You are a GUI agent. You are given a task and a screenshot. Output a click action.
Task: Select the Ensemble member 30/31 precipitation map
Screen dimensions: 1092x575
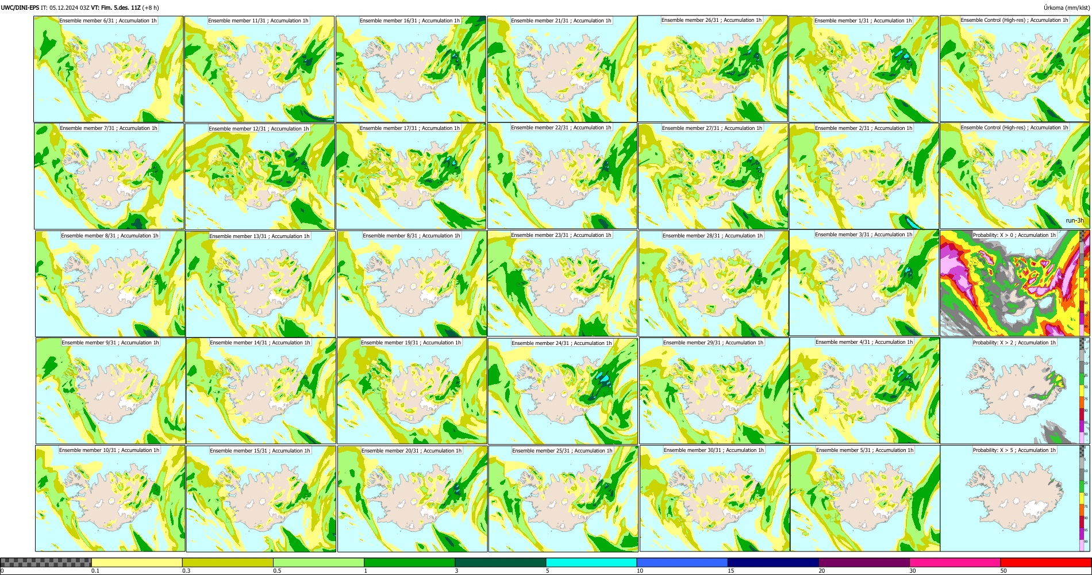tap(714, 499)
